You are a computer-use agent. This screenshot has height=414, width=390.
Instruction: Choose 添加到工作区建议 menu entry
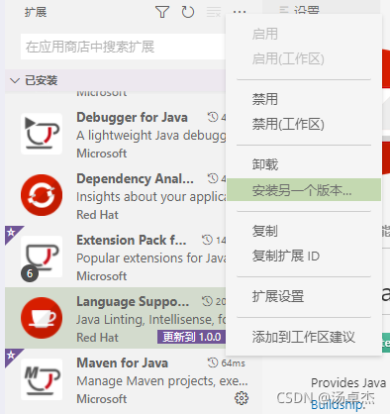pos(304,337)
